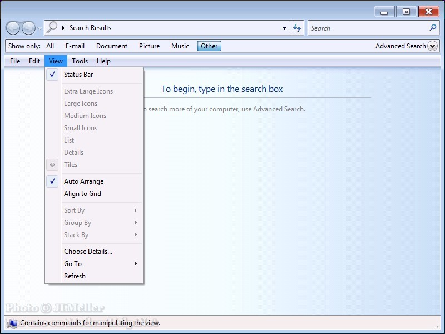The image size is (445, 334).
Task: Expand Advanced Search chevron
Action: [433, 46]
